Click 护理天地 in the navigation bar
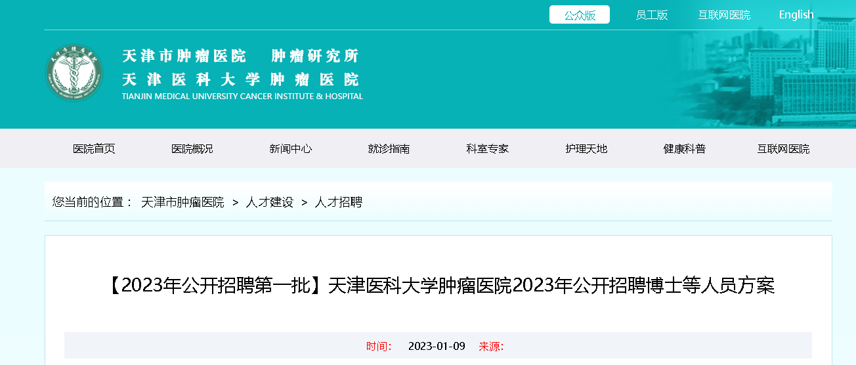The width and height of the screenshot is (856, 365). (586, 149)
